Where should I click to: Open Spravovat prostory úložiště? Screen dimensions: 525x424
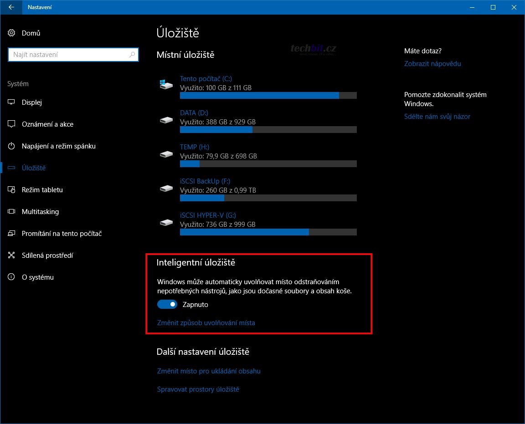[198, 389]
